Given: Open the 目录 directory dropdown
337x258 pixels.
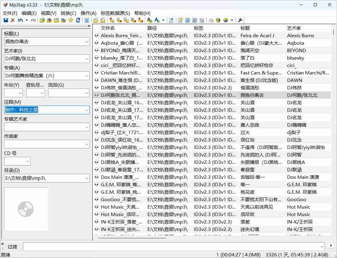Looking at the screenshot, I should click(x=87, y=178).
